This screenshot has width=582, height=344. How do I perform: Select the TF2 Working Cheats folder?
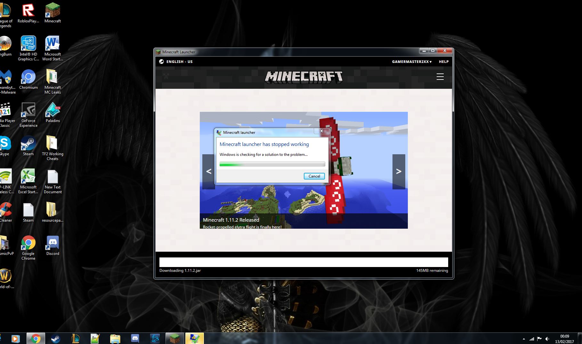coord(53,148)
